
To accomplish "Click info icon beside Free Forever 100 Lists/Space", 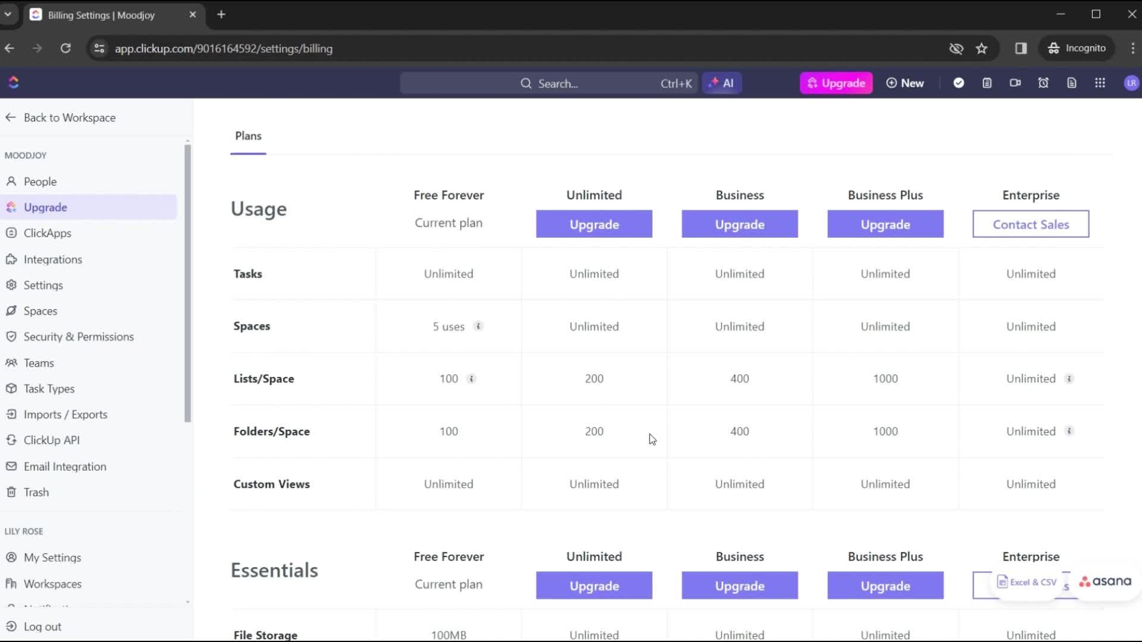I will click(x=471, y=379).
